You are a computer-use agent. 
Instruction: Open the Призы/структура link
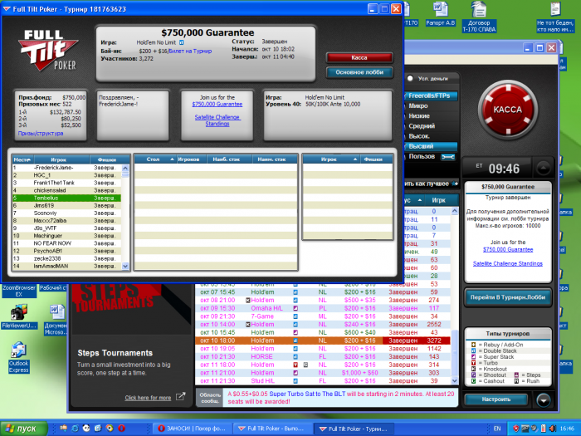click(41, 133)
